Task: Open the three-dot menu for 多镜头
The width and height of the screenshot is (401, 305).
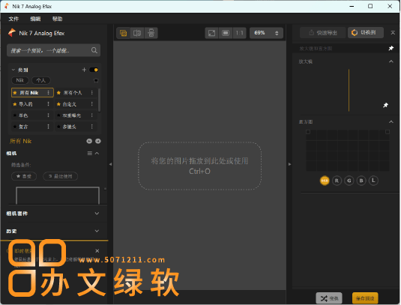Action: pyautogui.click(x=91, y=127)
